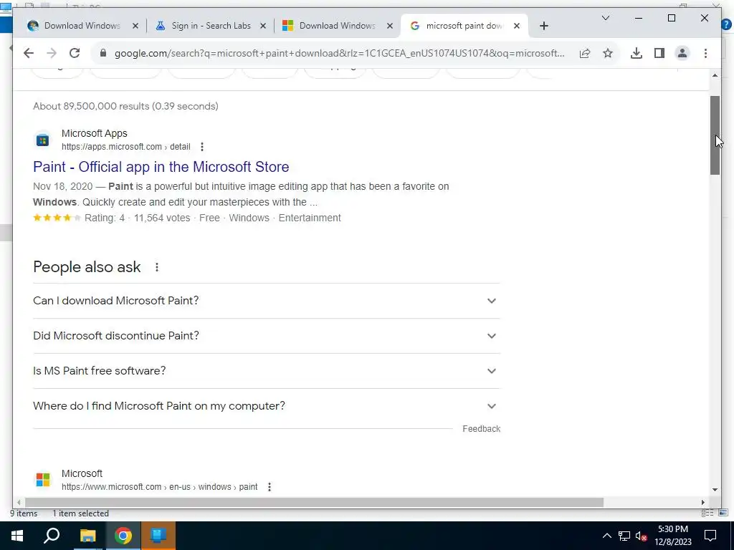The width and height of the screenshot is (734, 550).
Task: Show hidden tray icons chevron
Action: tap(606, 536)
